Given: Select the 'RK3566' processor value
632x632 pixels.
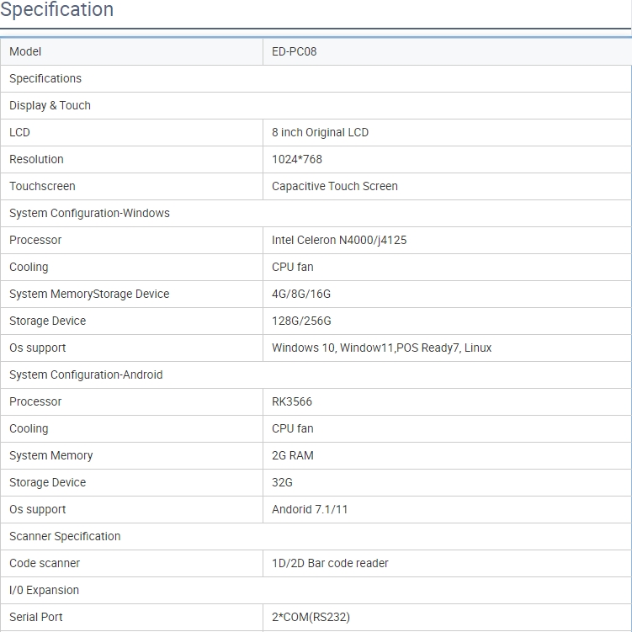Looking at the screenshot, I should (x=292, y=402).
